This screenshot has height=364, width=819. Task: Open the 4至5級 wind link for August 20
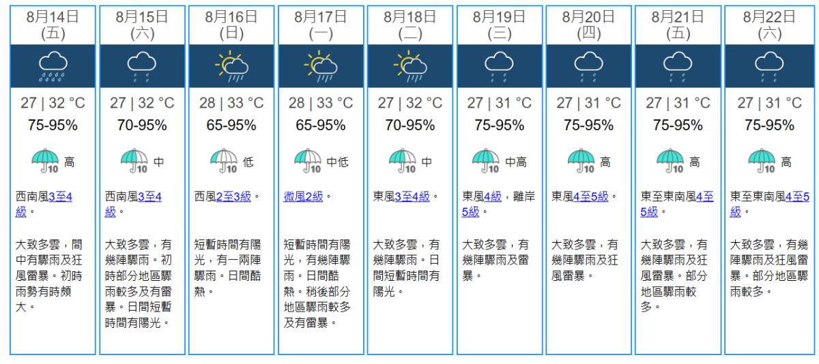pyautogui.click(x=591, y=196)
